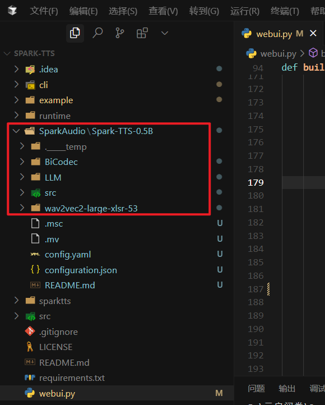Click the cli folder terminal icon
This screenshot has height=405, width=325.
click(30, 85)
